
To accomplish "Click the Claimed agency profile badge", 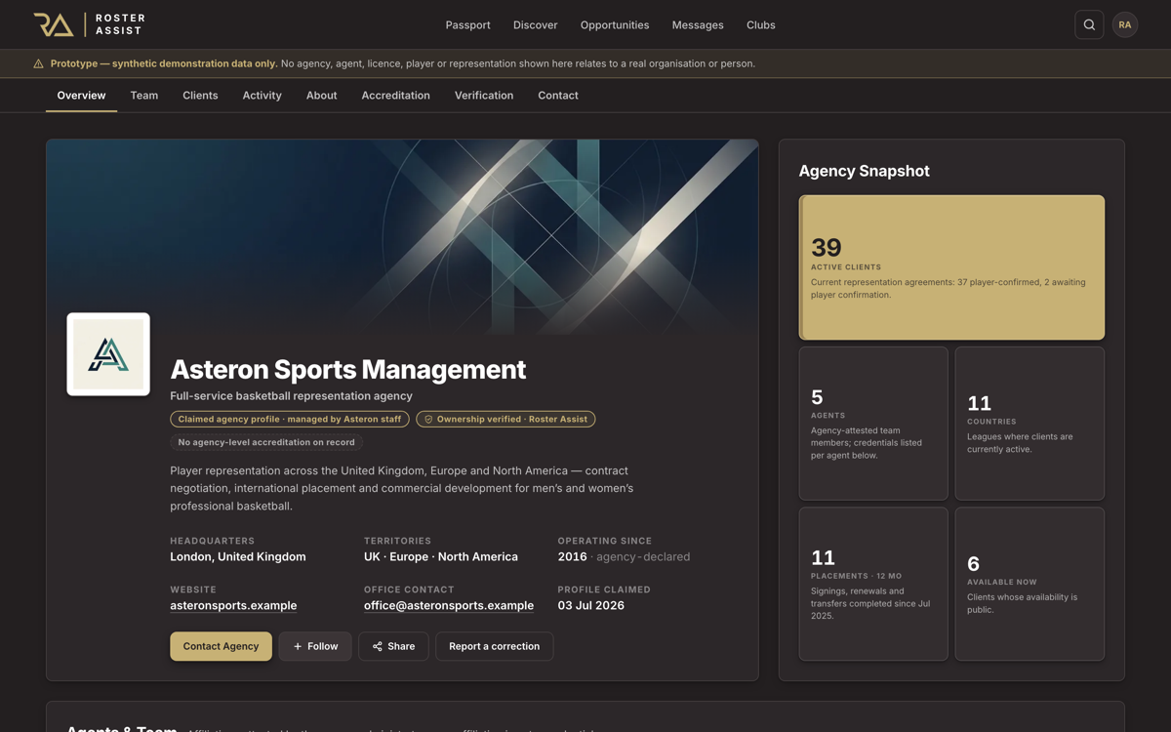I will click(x=290, y=419).
